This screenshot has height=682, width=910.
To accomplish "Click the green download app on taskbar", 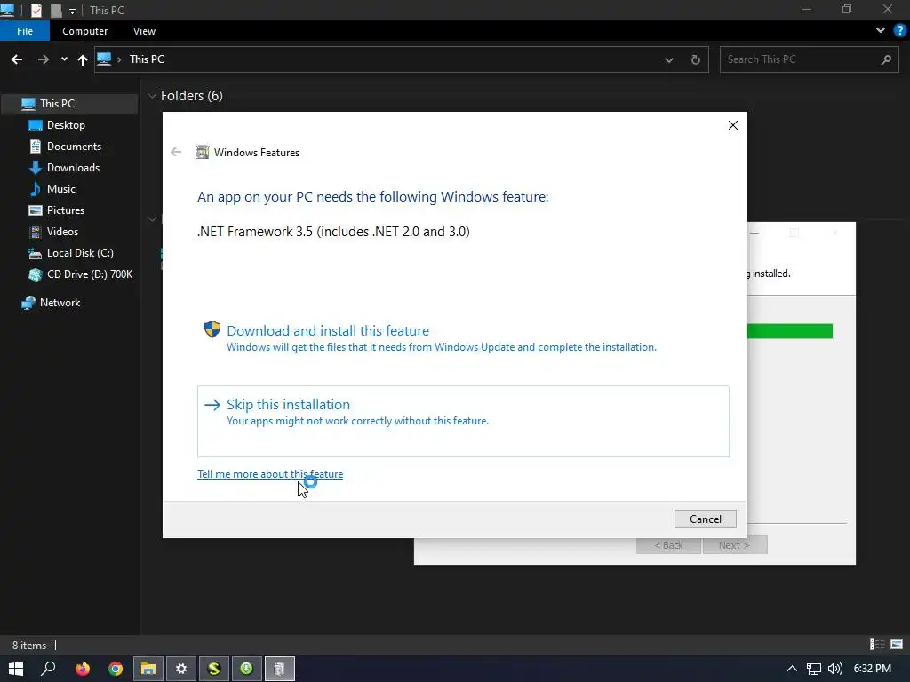I will click(x=247, y=669).
